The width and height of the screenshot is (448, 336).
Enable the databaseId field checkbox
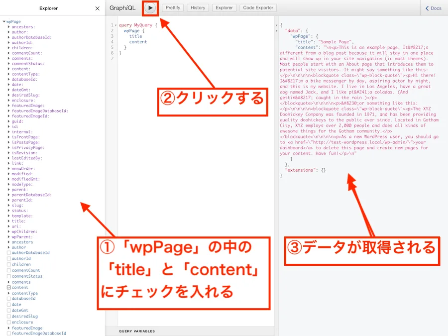9,299
